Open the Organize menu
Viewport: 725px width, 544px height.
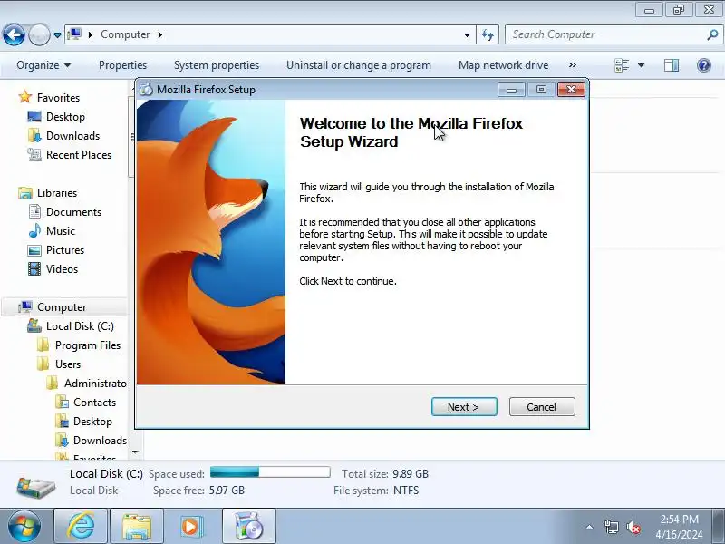click(43, 65)
